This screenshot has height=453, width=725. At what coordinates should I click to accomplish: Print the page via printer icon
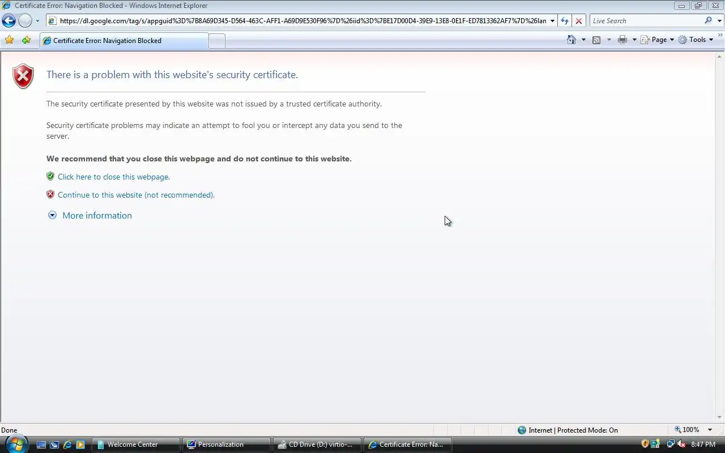622,40
